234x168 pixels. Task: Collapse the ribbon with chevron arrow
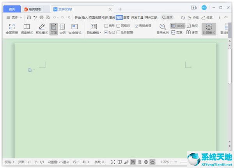coord(226,18)
